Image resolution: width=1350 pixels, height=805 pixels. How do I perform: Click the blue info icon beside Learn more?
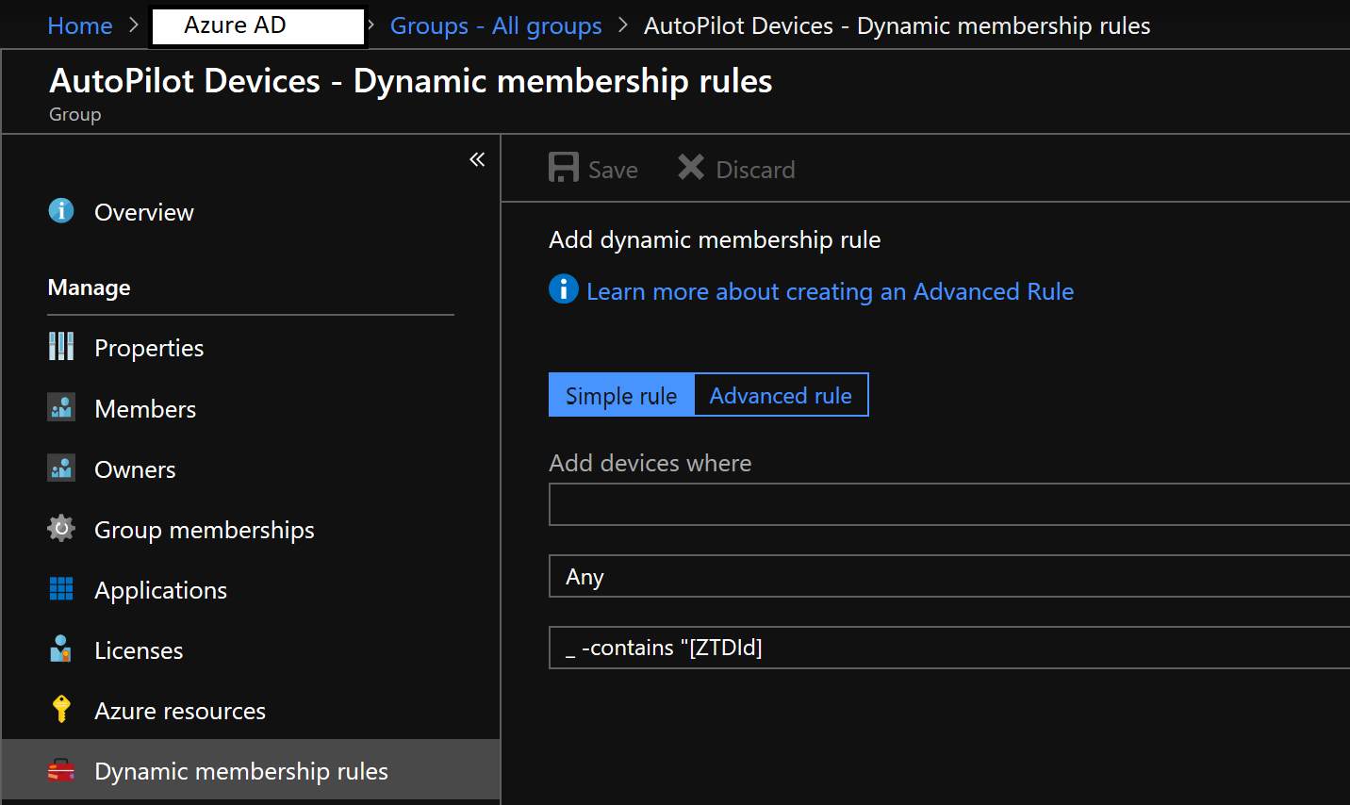click(x=564, y=288)
